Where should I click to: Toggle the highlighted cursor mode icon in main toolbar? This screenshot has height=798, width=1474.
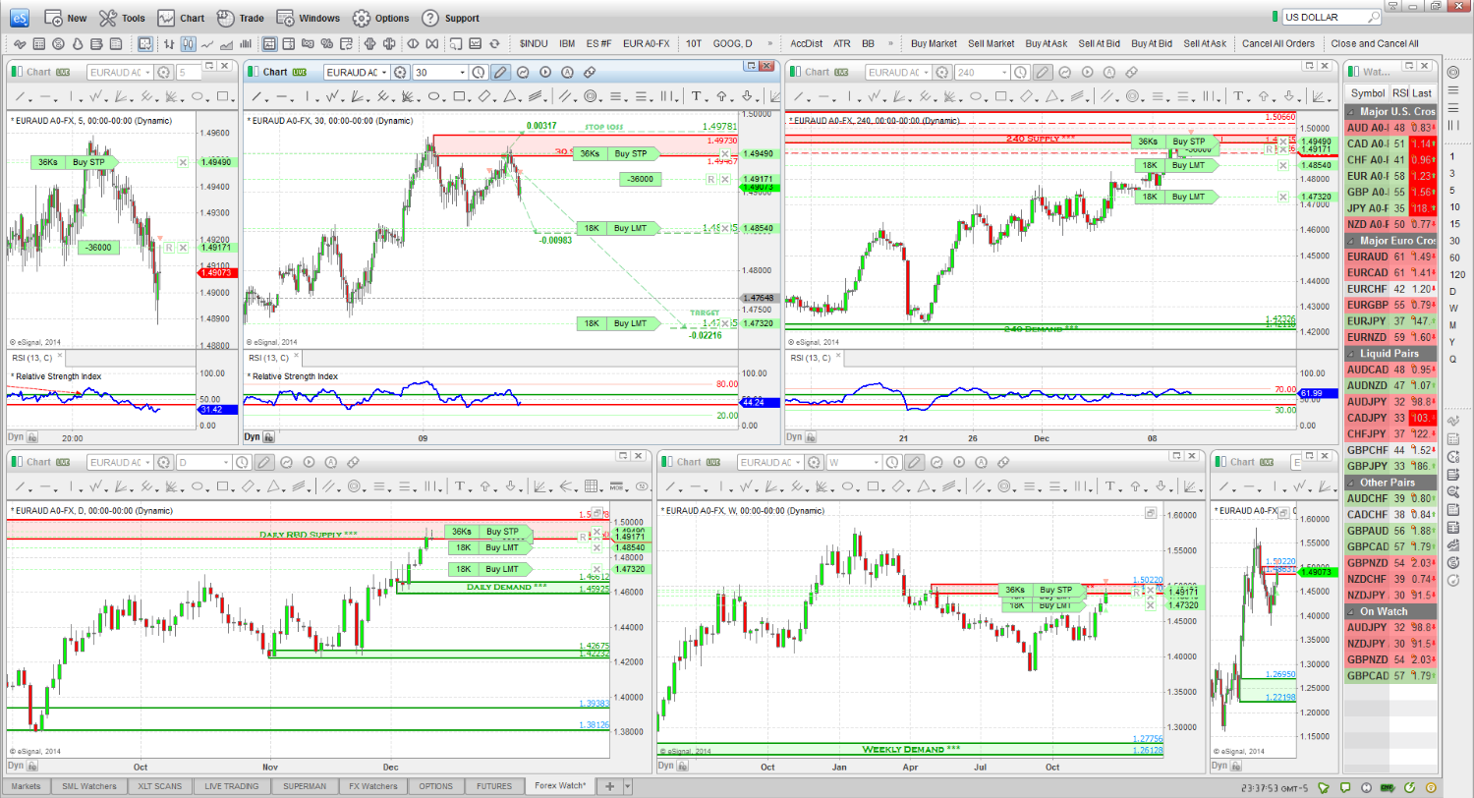click(x=145, y=44)
